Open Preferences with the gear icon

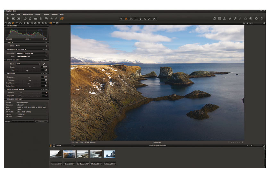(x=256, y=19)
